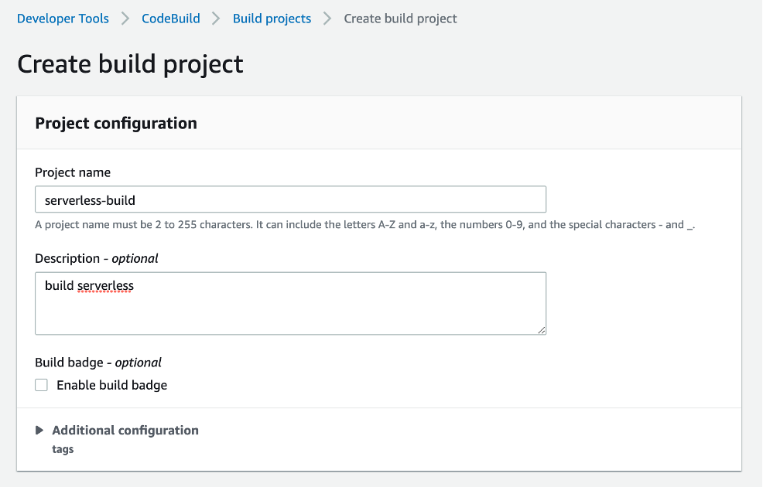The width and height of the screenshot is (763, 487).
Task: Click the Developer Tools breadcrumb link
Action: (63, 19)
